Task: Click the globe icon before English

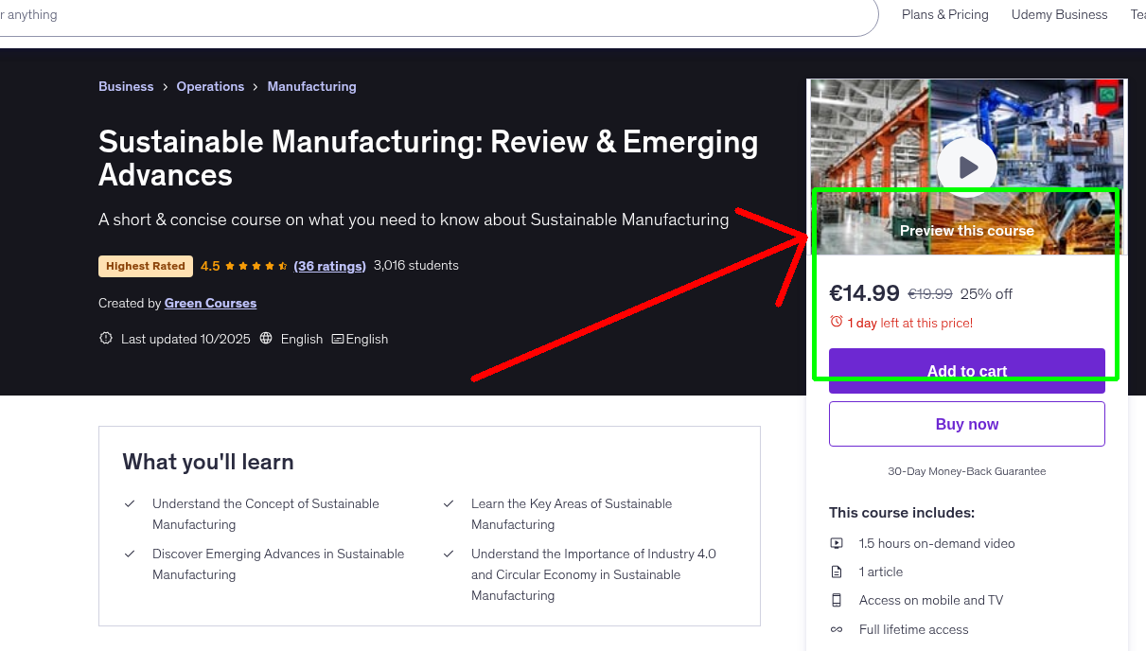Action: (266, 338)
